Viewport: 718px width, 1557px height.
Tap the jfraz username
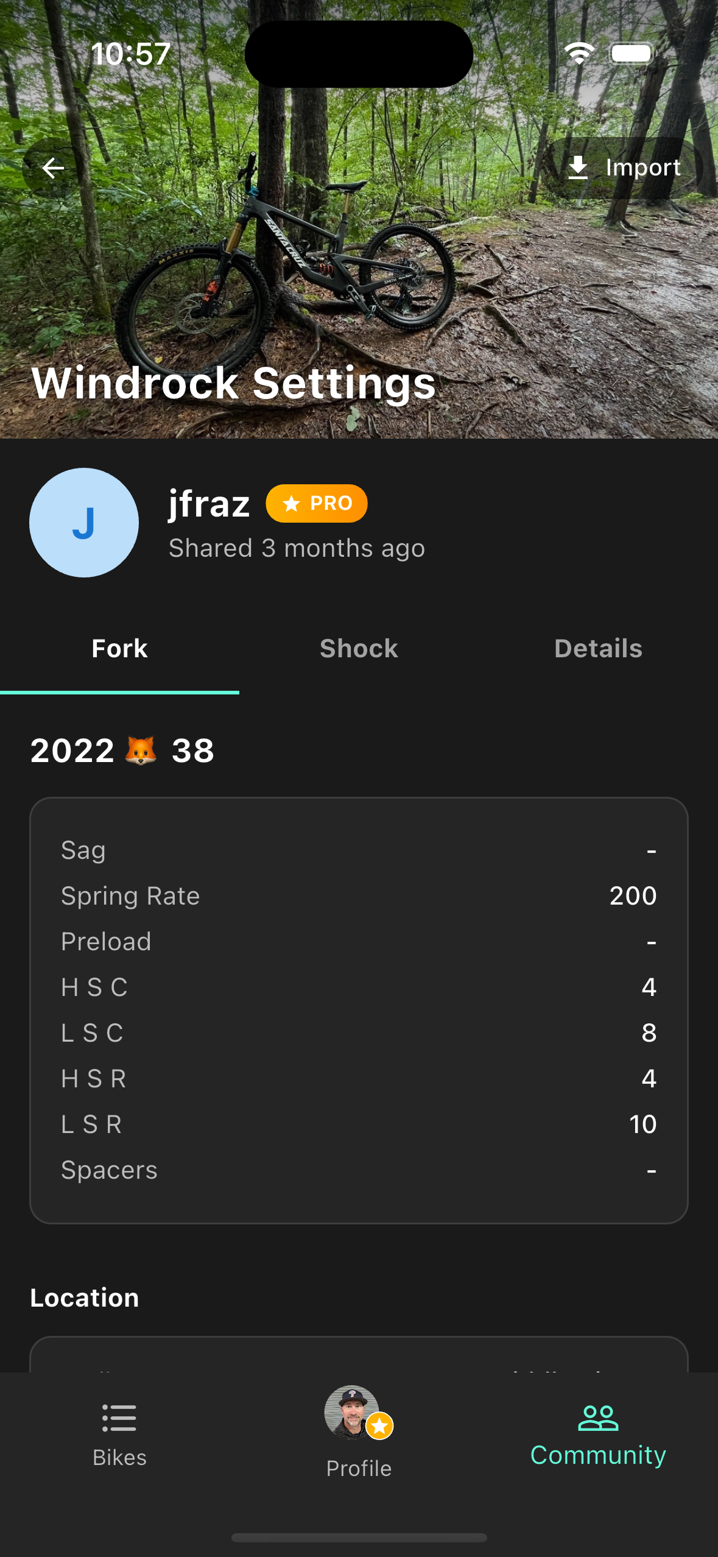(209, 503)
